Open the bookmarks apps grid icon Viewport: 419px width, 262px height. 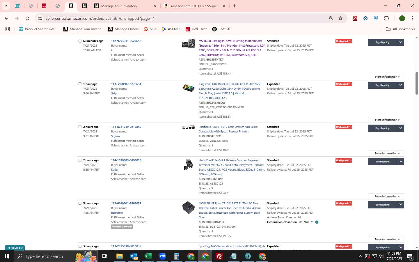tap(8, 29)
